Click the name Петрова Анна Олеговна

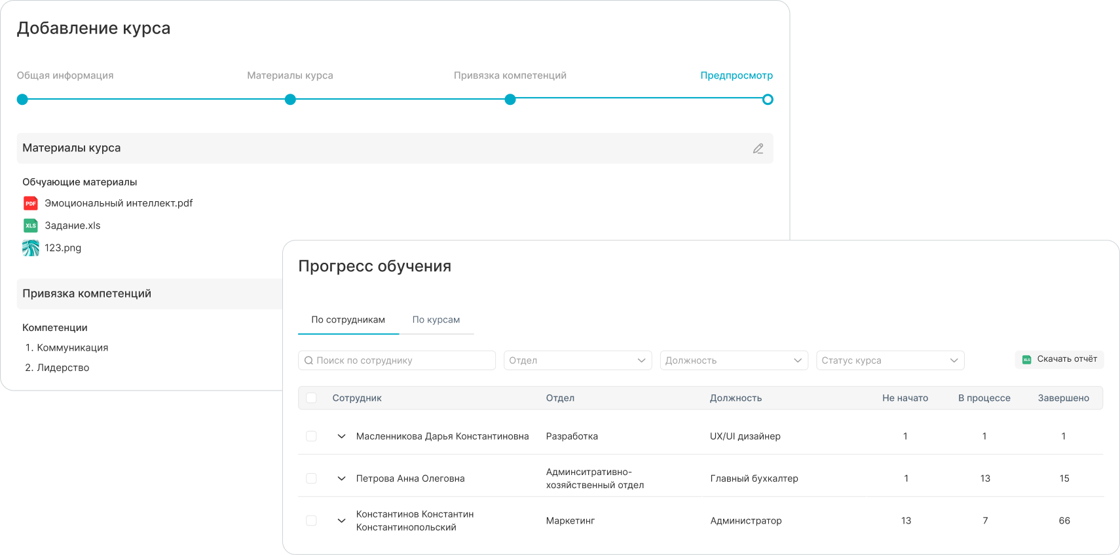pos(410,478)
